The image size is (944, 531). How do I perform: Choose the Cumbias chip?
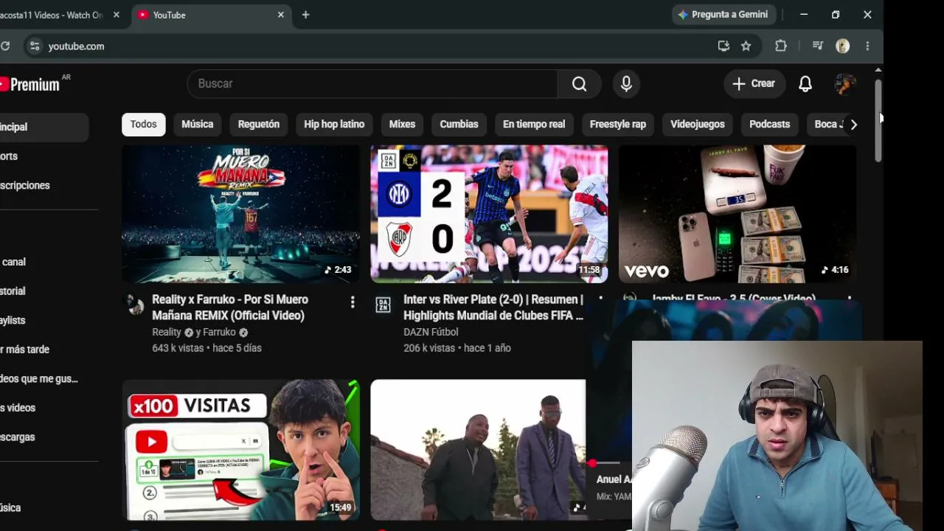459,125
